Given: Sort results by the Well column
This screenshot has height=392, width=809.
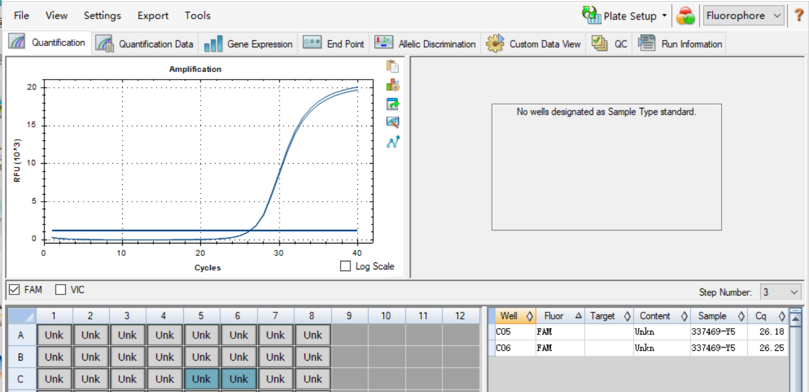Looking at the screenshot, I should click(x=515, y=316).
